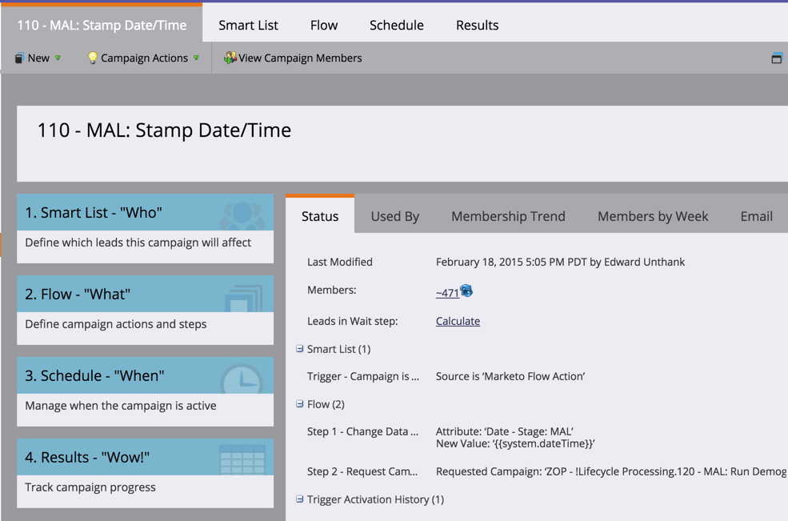Collapse the Trigger Activation History section

click(299, 499)
